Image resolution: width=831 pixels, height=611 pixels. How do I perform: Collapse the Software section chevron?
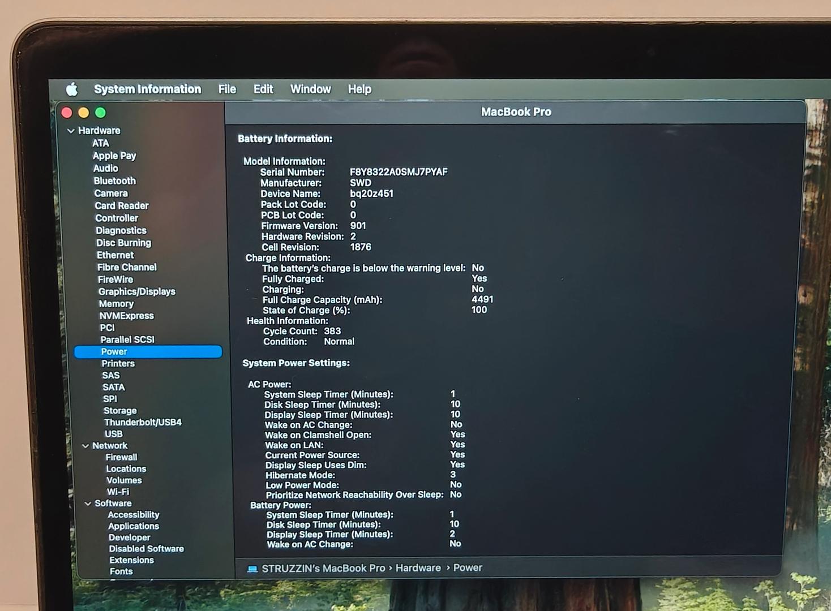point(88,504)
